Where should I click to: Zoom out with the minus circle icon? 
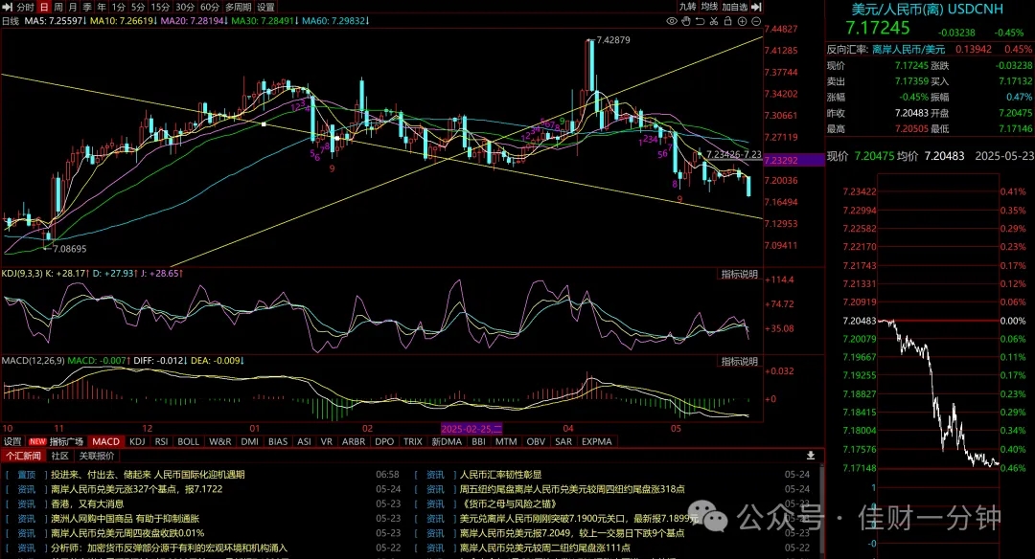[x=756, y=21]
